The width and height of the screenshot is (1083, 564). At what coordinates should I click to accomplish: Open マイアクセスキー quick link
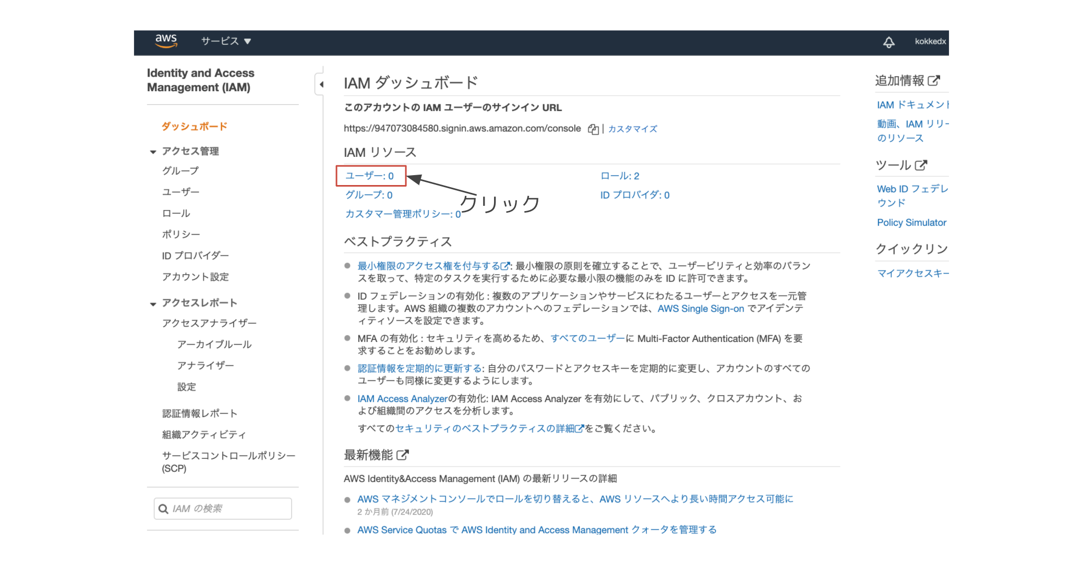point(912,273)
